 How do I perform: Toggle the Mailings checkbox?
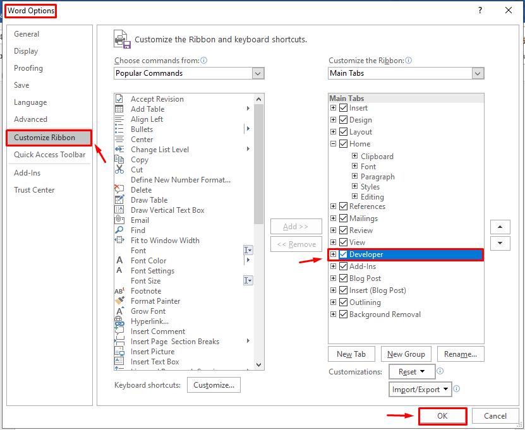click(x=343, y=218)
